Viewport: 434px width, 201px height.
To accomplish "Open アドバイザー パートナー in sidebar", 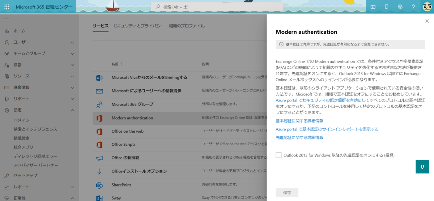I will [x=35, y=165].
